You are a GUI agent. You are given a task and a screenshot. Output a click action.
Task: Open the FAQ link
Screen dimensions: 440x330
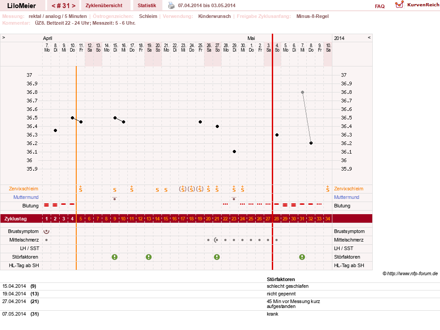pos(379,6)
